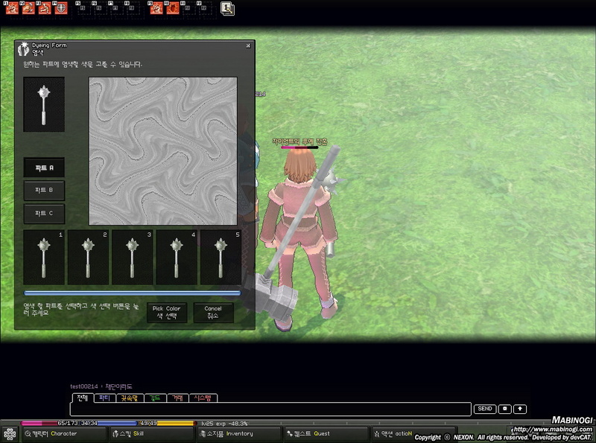
Task: Click the lv25 exp -48.3% text
Action: click(225, 423)
